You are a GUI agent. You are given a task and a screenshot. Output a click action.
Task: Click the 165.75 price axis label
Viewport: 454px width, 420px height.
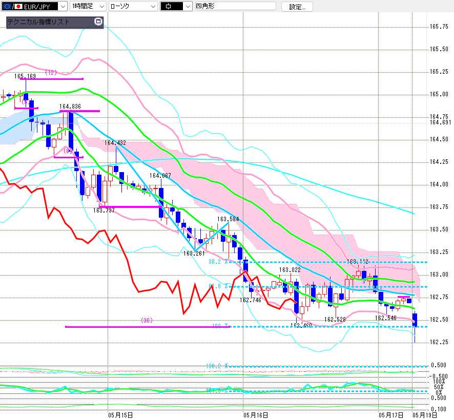[439, 27]
